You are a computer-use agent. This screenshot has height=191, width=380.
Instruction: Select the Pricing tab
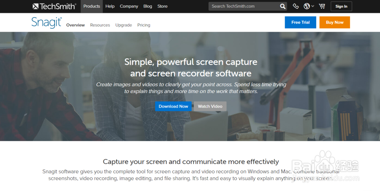pyautogui.click(x=144, y=25)
